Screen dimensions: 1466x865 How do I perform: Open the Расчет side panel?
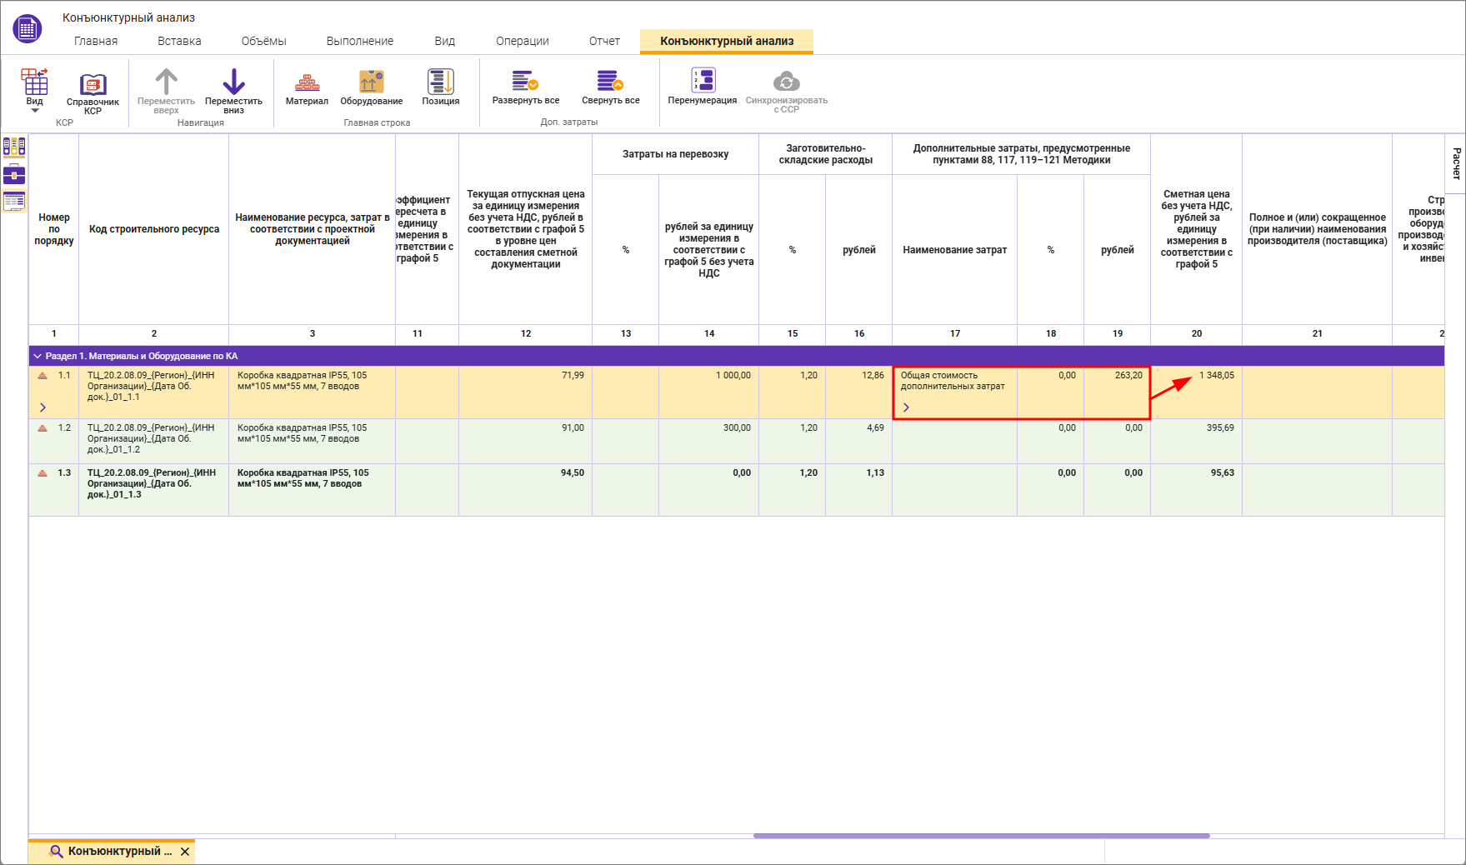click(1456, 163)
